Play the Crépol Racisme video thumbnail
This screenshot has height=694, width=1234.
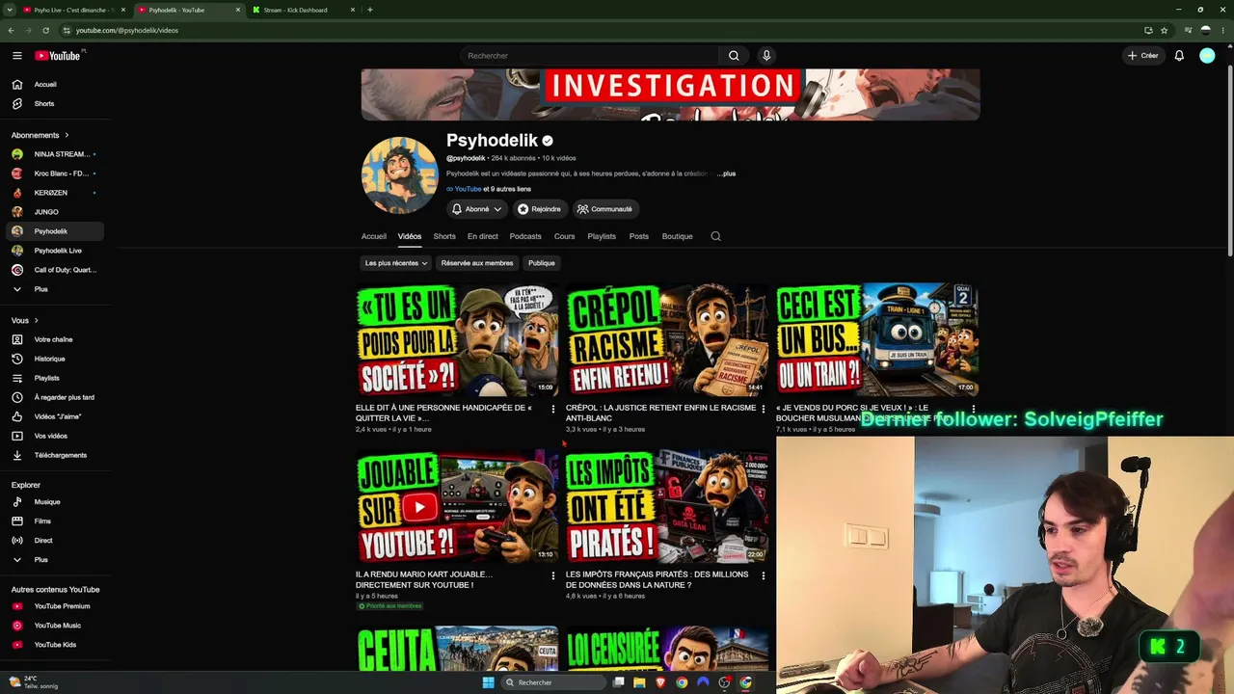click(x=667, y=339)
